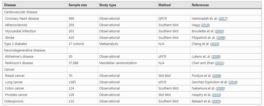Click the Sample size column header
The image size is (264, 106).
tap(78, 5)
